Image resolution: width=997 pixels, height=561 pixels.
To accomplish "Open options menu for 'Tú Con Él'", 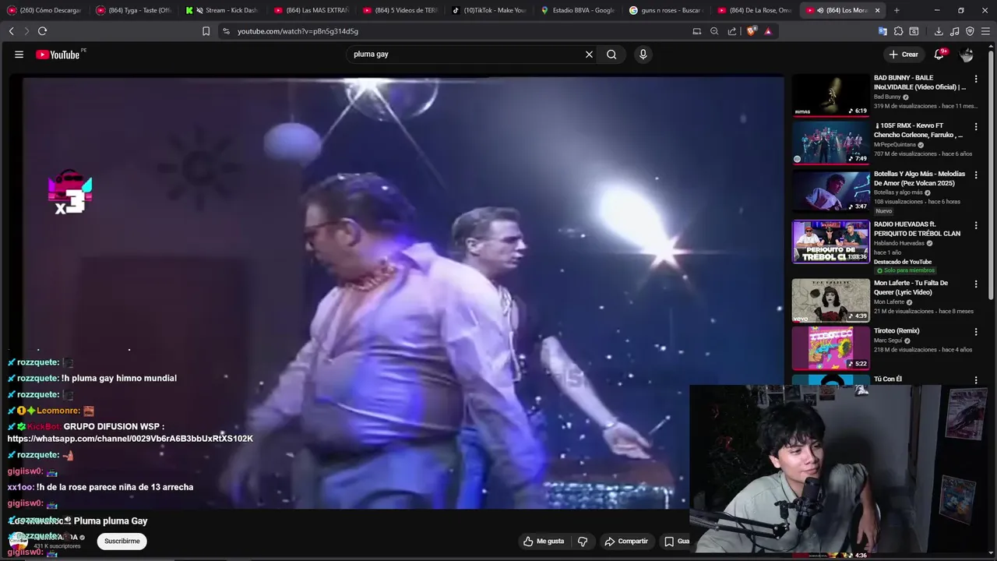I will (976, 379).
